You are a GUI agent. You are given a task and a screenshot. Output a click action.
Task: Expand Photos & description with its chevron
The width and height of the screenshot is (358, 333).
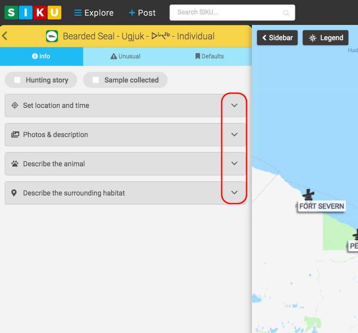(234, 135)
